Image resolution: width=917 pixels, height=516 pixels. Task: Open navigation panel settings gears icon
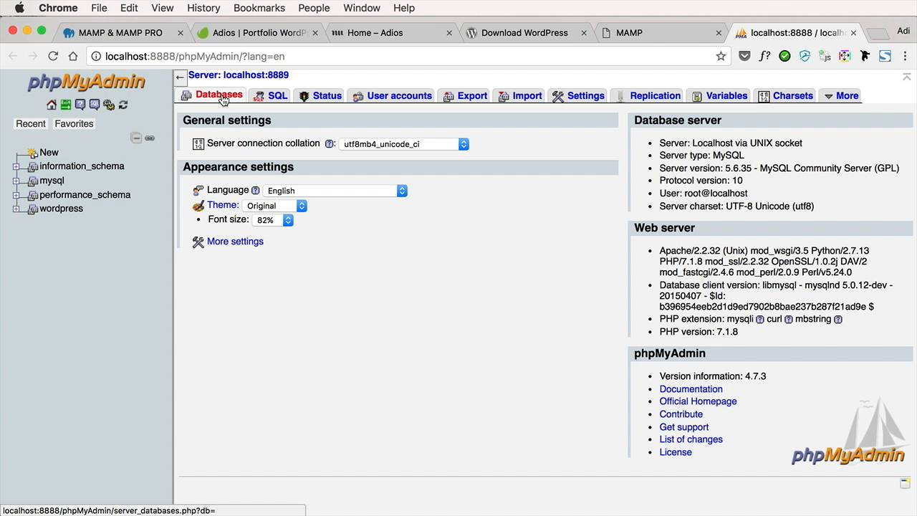pyautogui.click(x=109, y=105)
